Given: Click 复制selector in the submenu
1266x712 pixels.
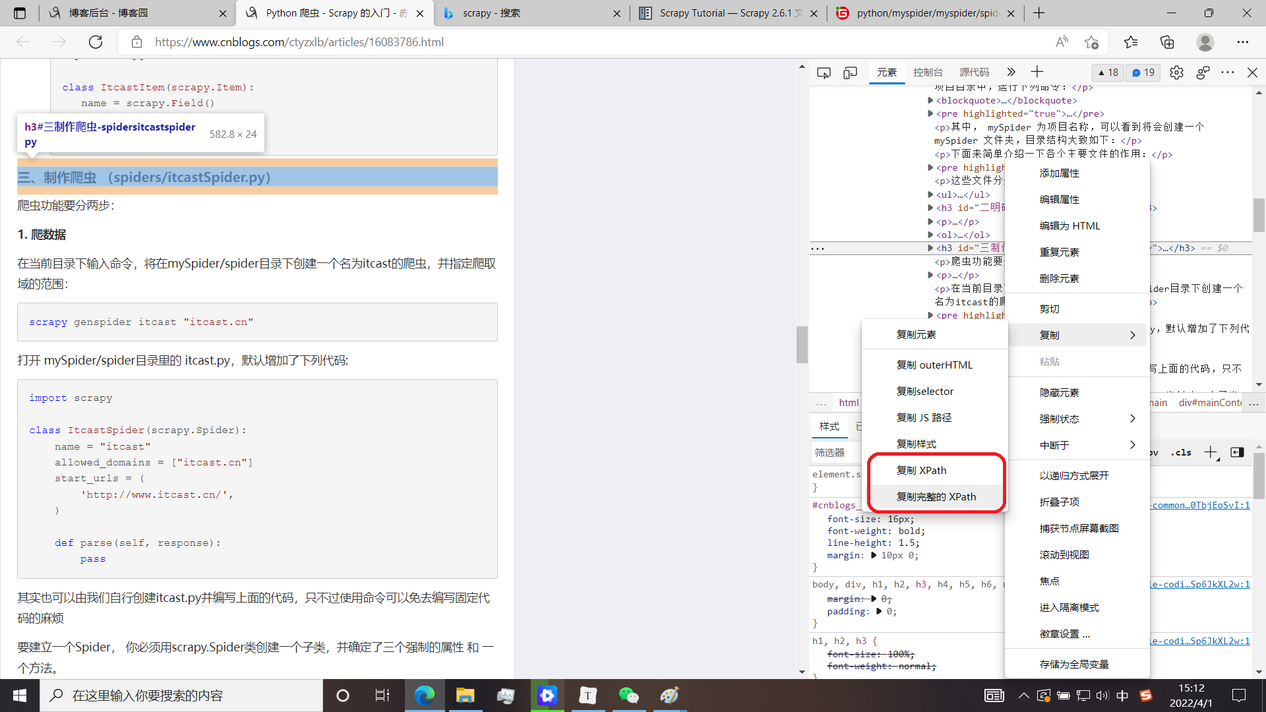Looking at the screenshot, I should click(924, 391).
